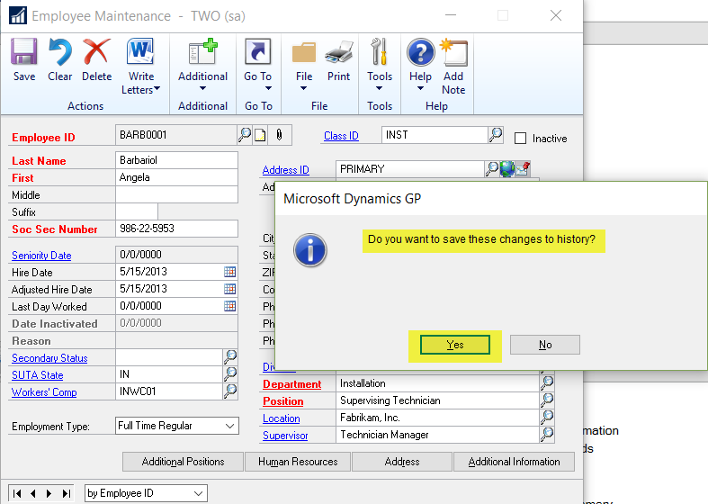The width and height of the screenshot is (708, 504).
Task: Click the empty Middle name field
Action: click(x=176, y=194)
